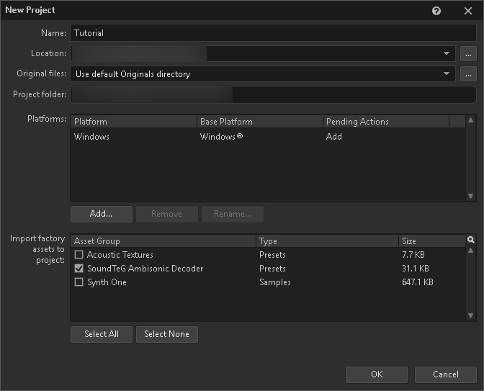Viewport: 484px width, 391px height.
Task: Click Use default Originals directory combo box
Action: pyautogui.click(x=263, y=74)
